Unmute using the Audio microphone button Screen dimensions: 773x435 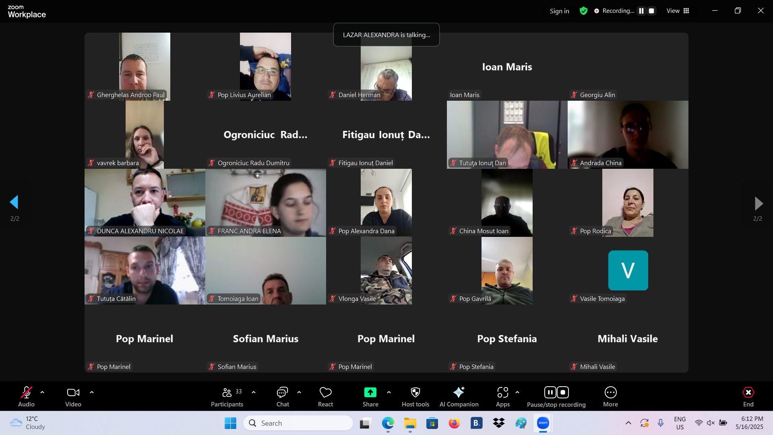pyautogui.click(x=26, y=397)
